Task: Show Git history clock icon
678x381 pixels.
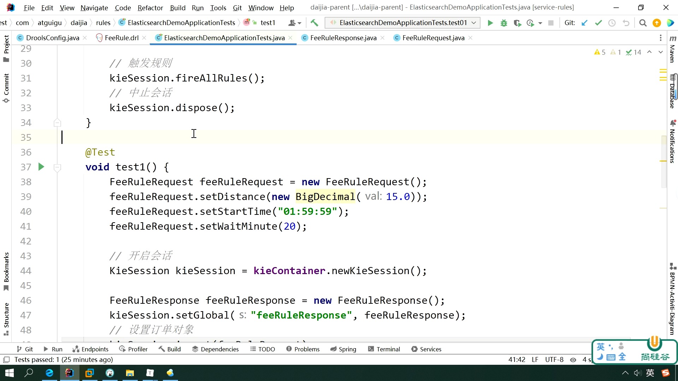Action: (612, 23)
